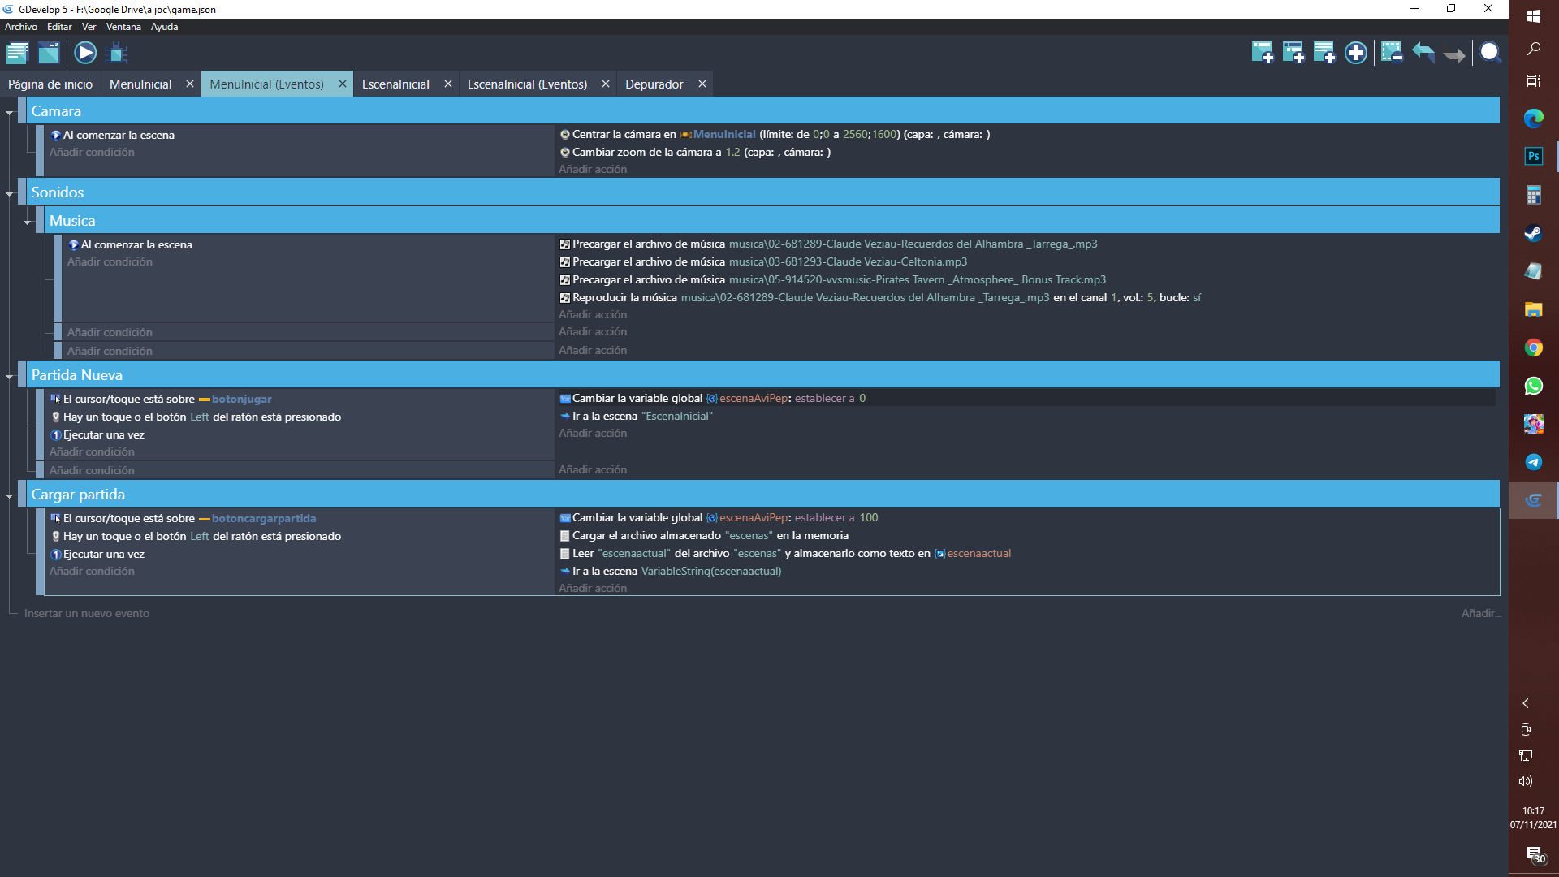Click the add new event icon
Screen dimensions: 1559x877
click(1262, 54)
